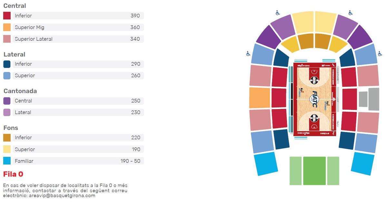The height and width of the screenshot is (202, 387).
Task: Click the dark blue Lateral Inferior swatch
Action: coord(7,64)
